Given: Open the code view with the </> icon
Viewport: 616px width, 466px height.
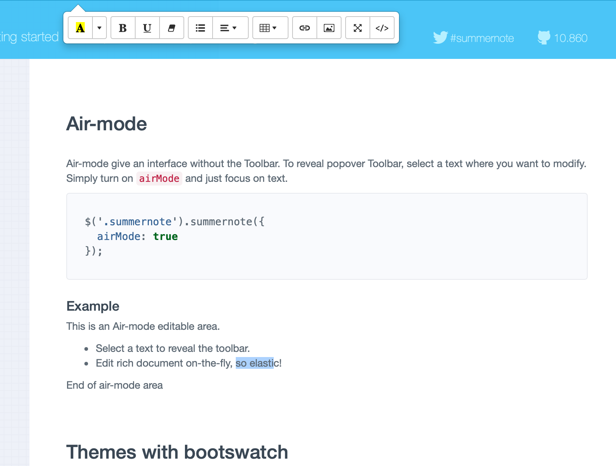Looking at the screenshot, I should coord(382,28).
